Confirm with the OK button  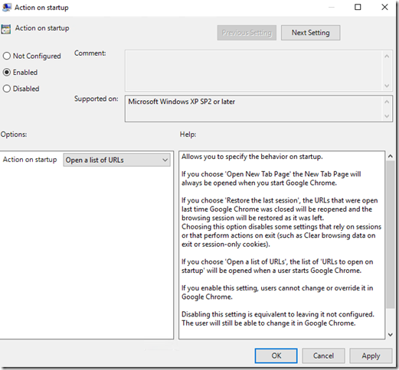[276, 355]
